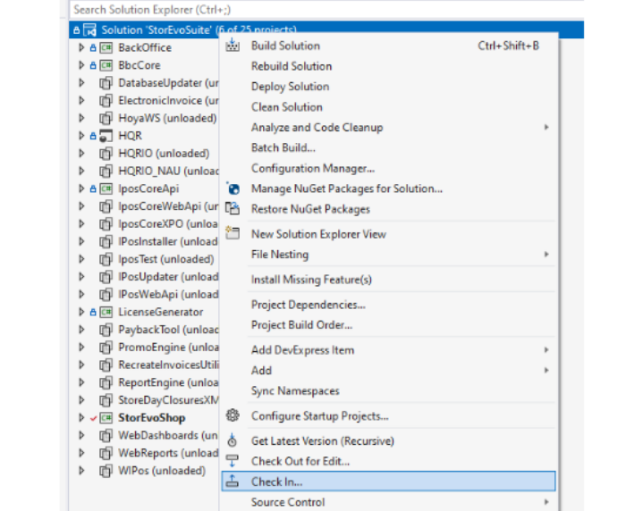Select the Solution 'StorEvoSuite' root node
The height and width of the screenshot is (511, 643).
(326, 29)
